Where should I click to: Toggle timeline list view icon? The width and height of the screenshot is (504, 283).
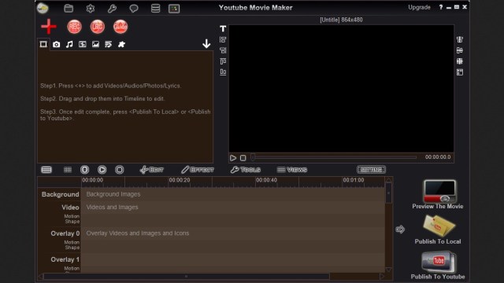coord(46,170)
